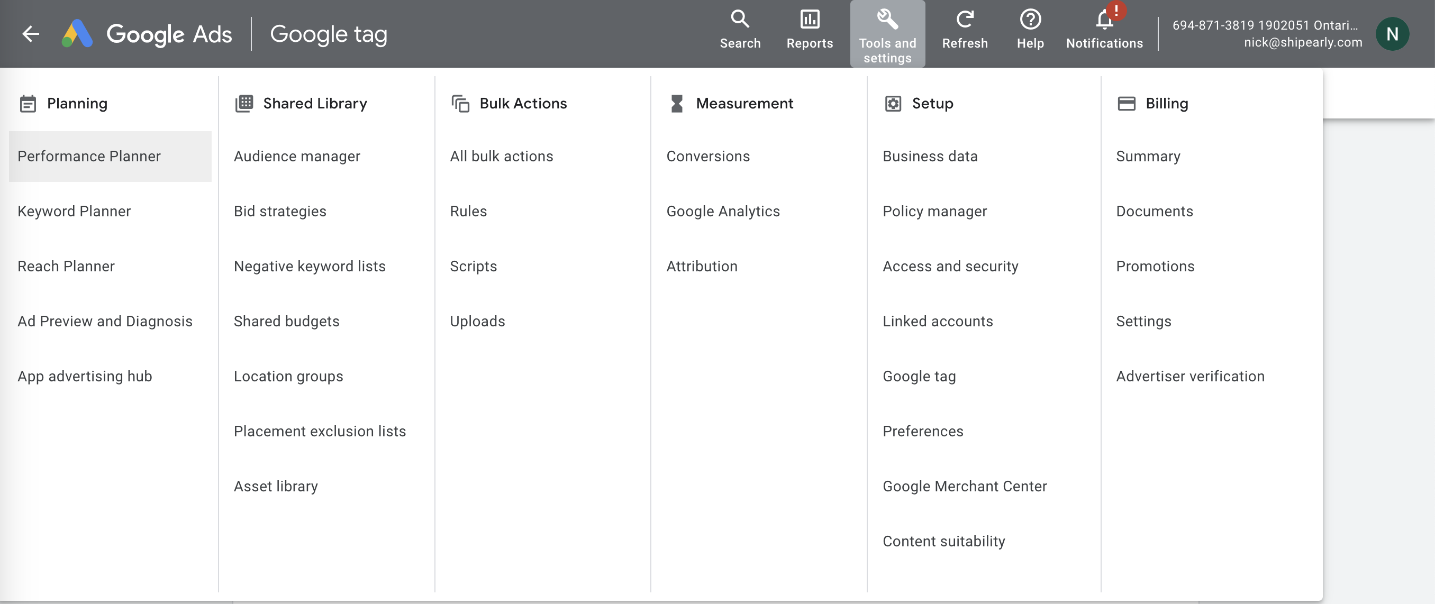
Task: Click the Shared Library grid icon
Action: [x=244, y=104]
